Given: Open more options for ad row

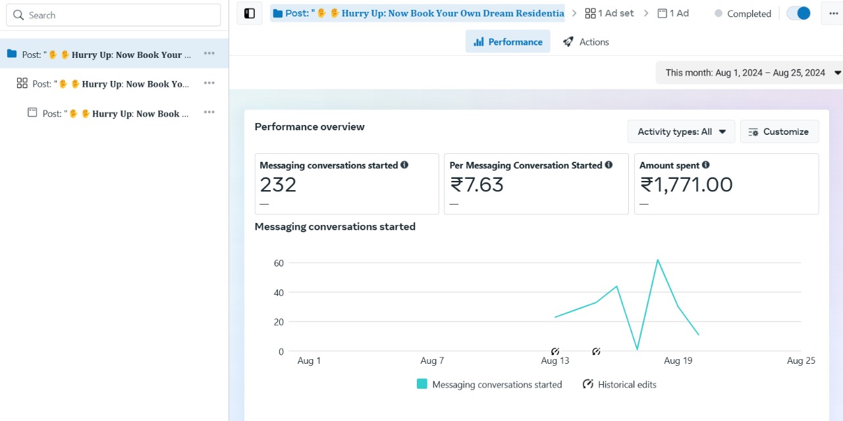Looking at the screenshot, I should (x=209, y=112).
